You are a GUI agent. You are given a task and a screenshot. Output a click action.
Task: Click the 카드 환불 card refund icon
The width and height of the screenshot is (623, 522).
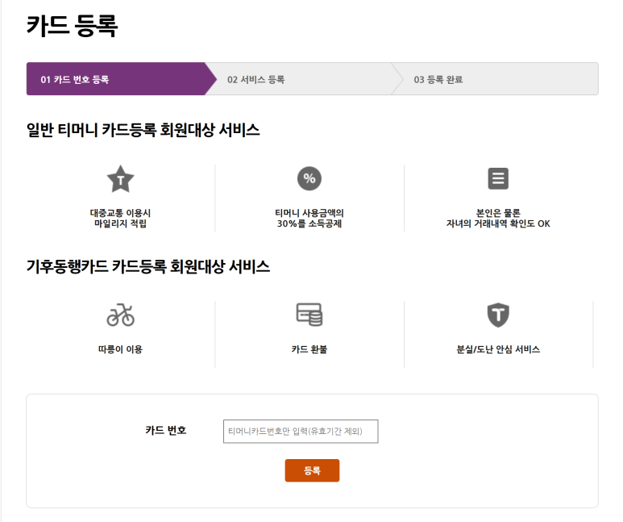point(309,315)
